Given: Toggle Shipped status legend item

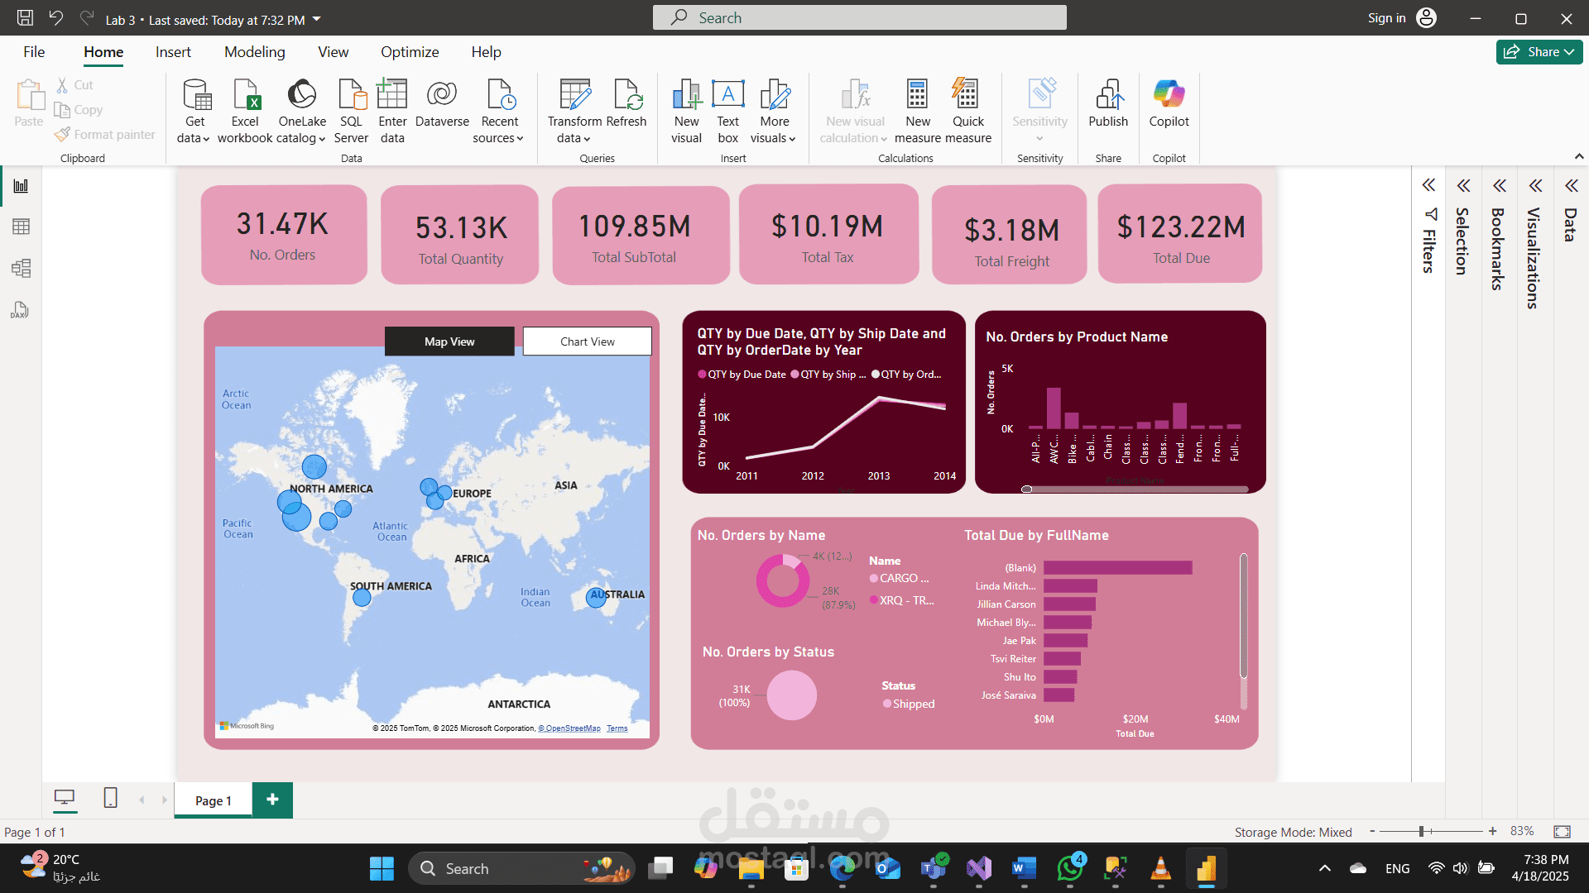Looking at the screenshot, I should [x=909, y=704].
